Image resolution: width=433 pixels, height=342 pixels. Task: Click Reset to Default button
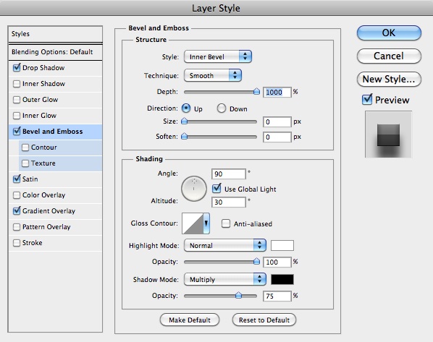click(x=264, y=320)
